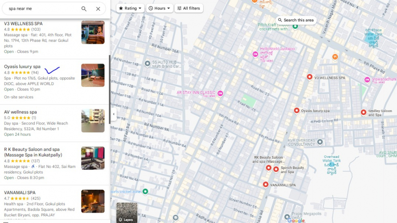Select Spinch Beauty and Spa map pin
The height and width of the screenshot is (223, 397).
(x=276, y=169)
